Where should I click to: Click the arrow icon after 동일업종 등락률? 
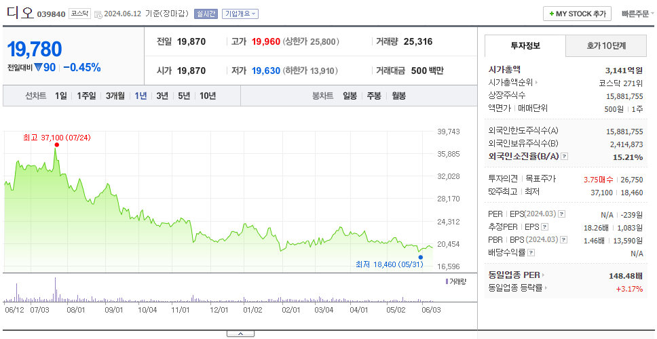pyautogui.click(x=546, y=288)
